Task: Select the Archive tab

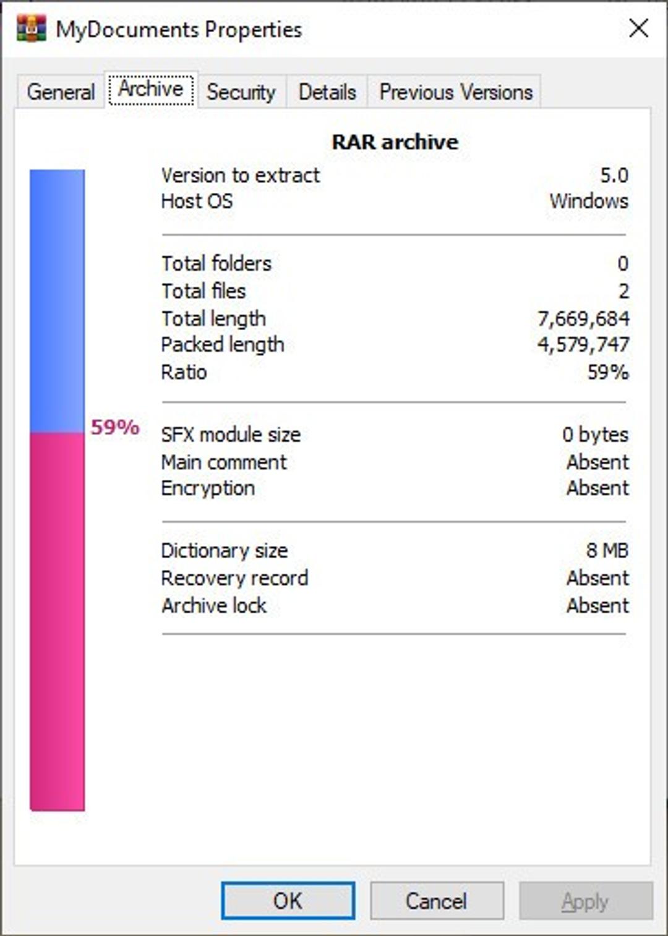Action: pos(151,90)
